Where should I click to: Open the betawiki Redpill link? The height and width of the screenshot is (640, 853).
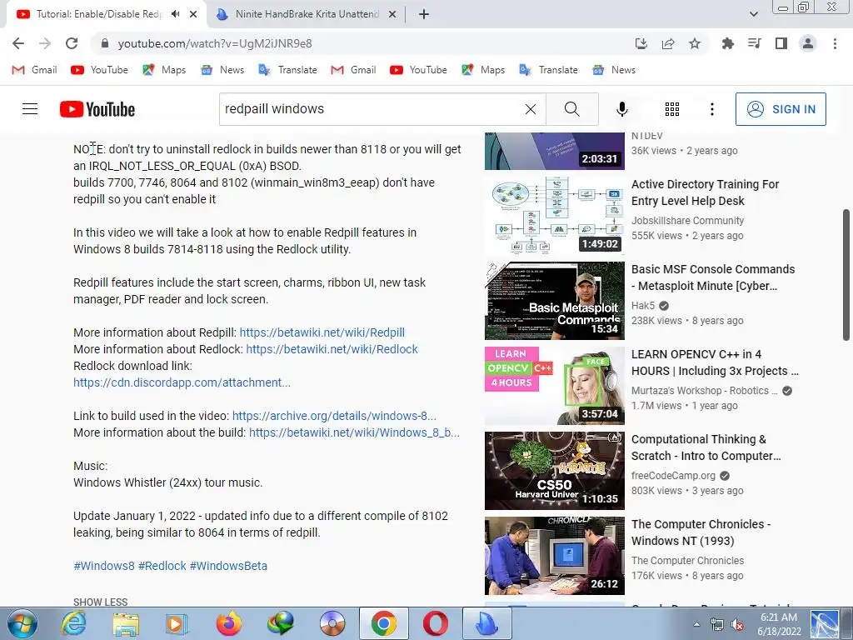(322, 332)
